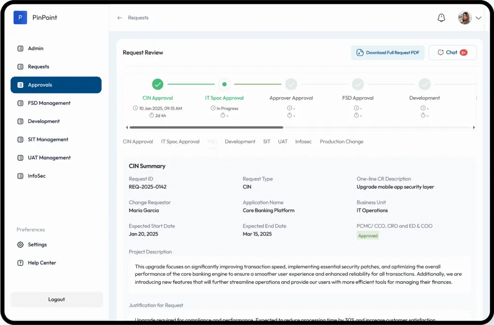
Task: Switch to the Infosec tab
Action: tap(303, 142)
